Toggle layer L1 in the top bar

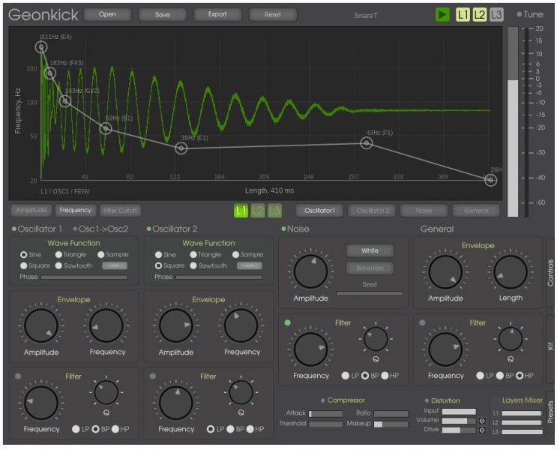[x=463, y=15]
